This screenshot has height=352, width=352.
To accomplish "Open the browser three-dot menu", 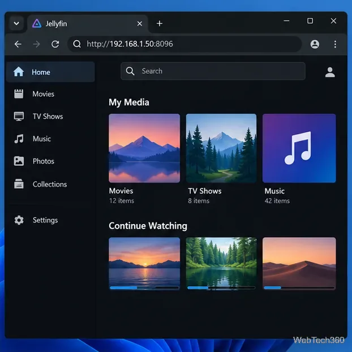I will tap(335, 44).
